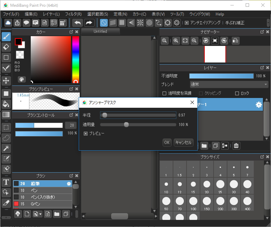Delete the layer using the trash icon
The image size is (271, 227).
[236, 146]
